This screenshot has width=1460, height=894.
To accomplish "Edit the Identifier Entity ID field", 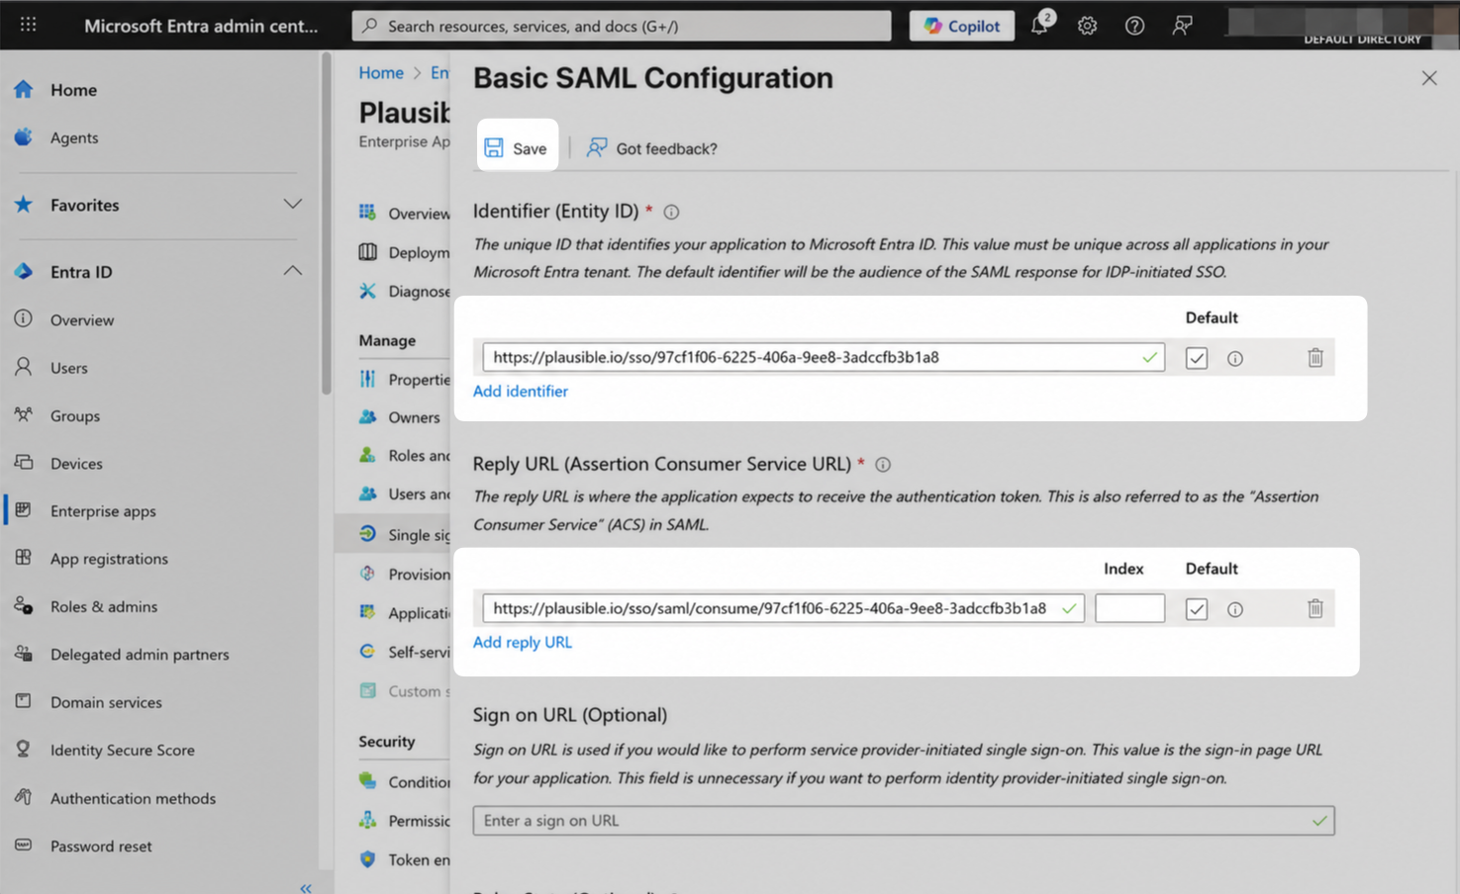I will click(x=824, y=357).
